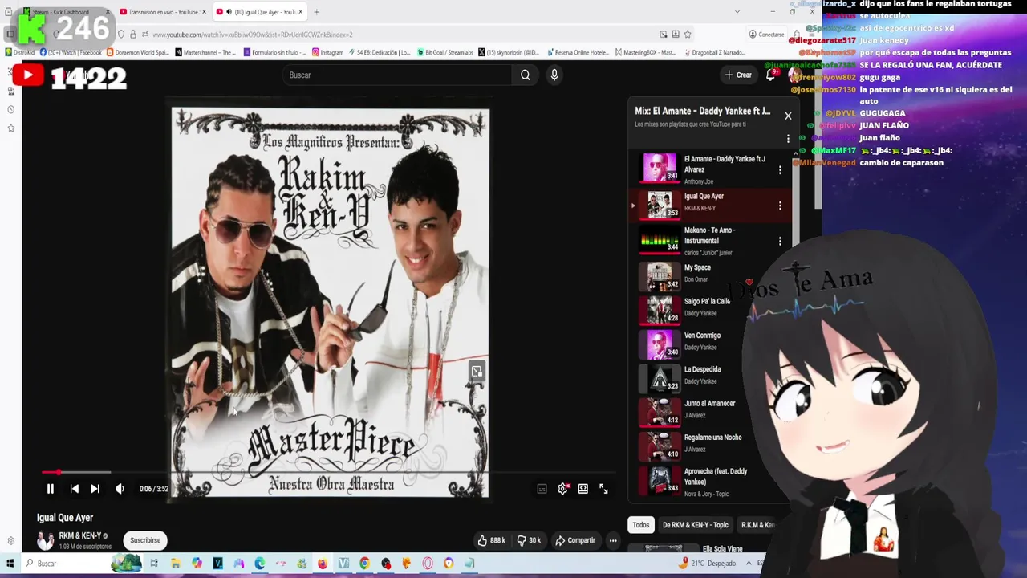This screenshot has width=1027, height=578.
Task: Skip to next track in player
Action: click(95, 488)
